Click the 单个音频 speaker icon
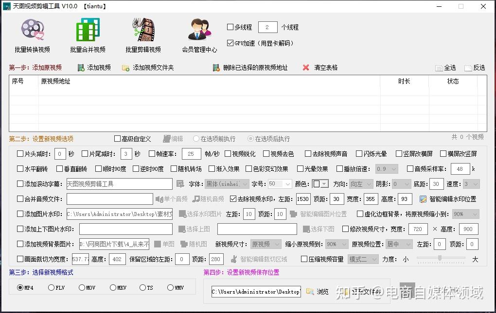 [x=159, y=199]
